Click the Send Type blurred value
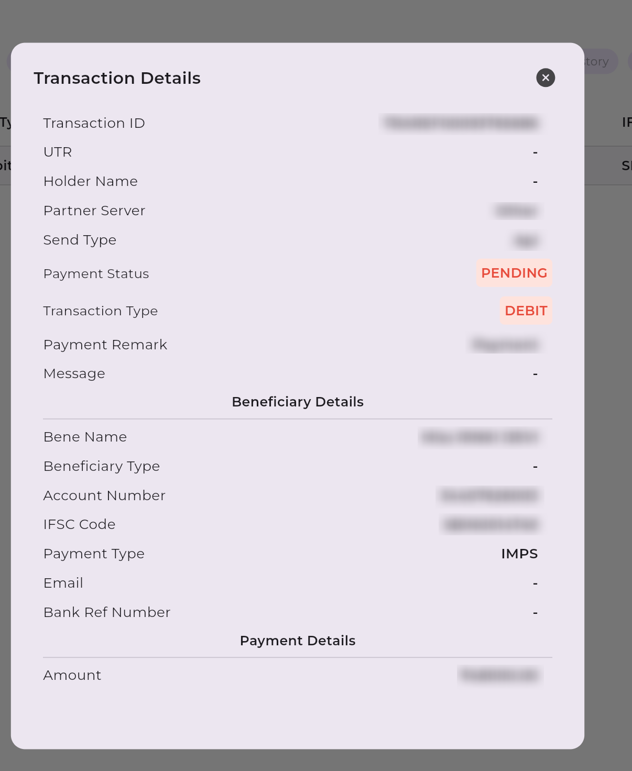Screen dimensions: 632x771 526,240
